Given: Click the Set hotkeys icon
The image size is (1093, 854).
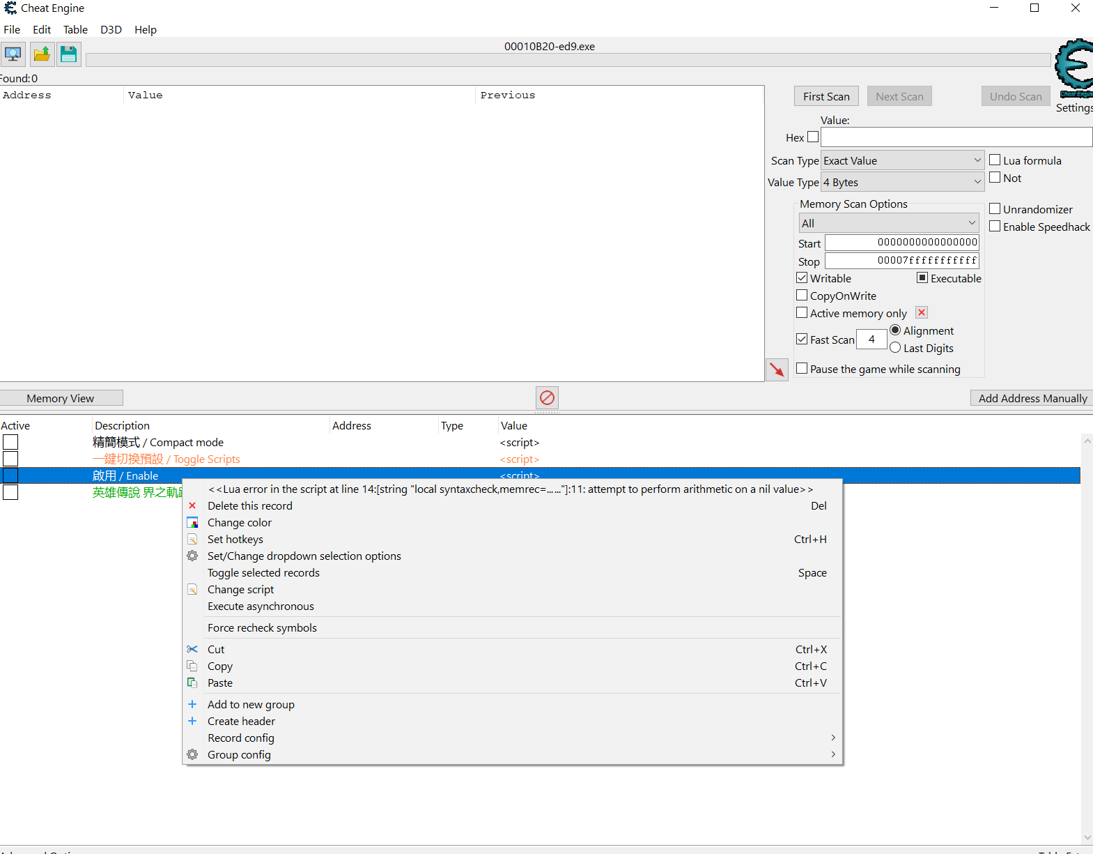Looking at the screenshot, I should 192,540.
